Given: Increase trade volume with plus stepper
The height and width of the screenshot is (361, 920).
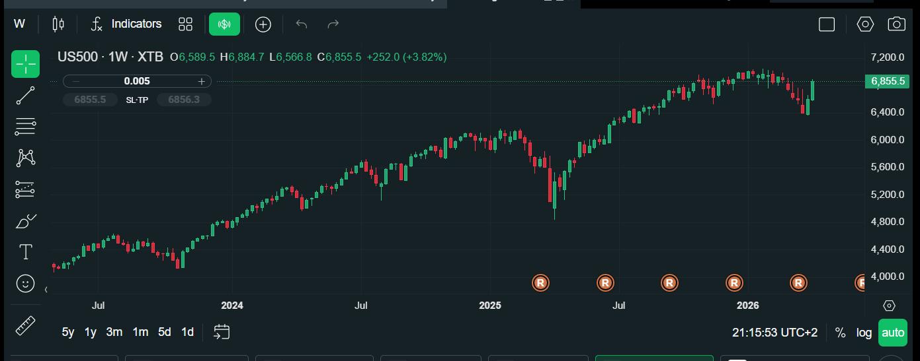Looking at the screenshot, I should pyautogui.click(x=201, y=81).
